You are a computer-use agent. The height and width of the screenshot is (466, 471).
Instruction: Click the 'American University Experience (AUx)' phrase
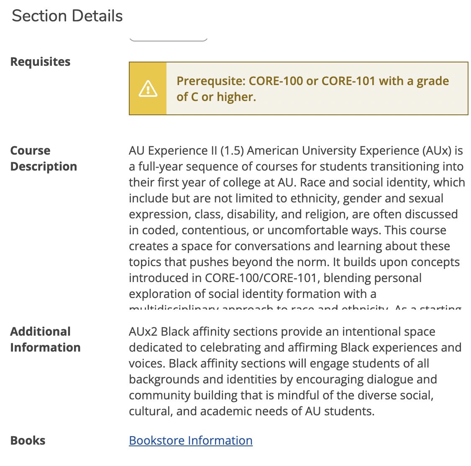(x=349, y=150)
